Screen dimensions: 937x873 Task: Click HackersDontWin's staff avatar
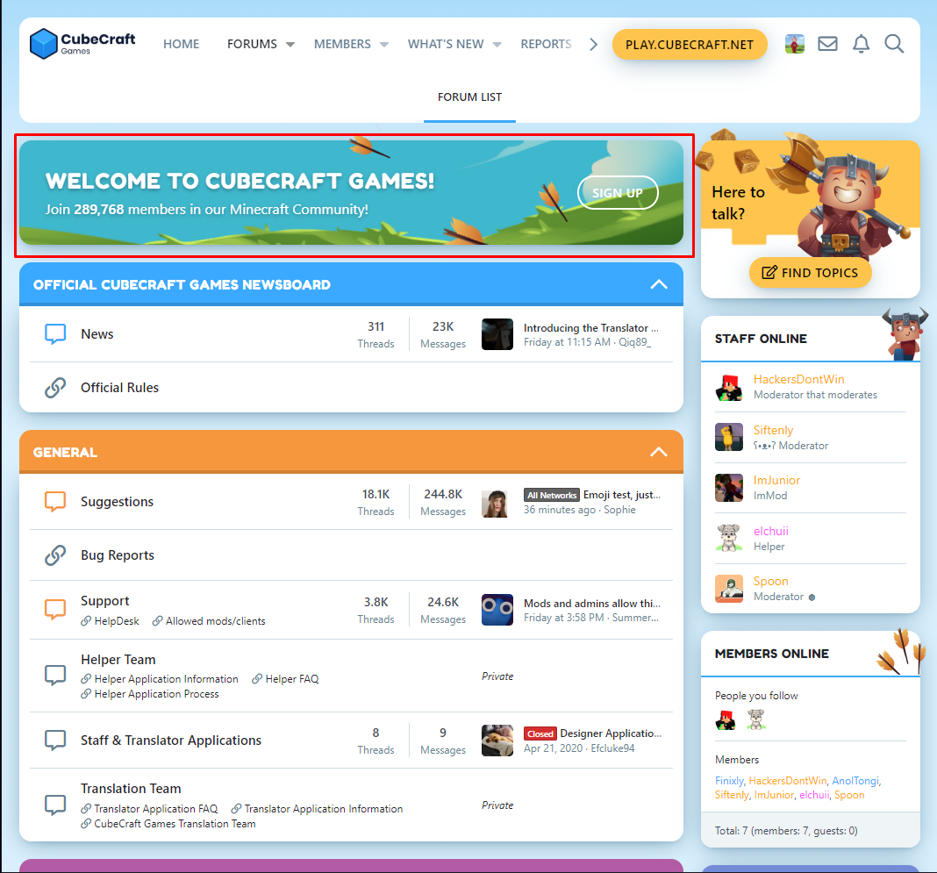(729, 387)
